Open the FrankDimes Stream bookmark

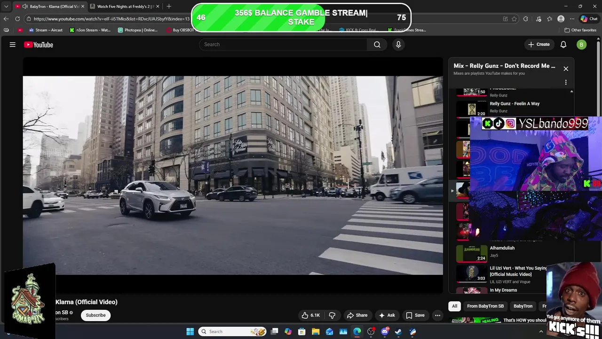pos(407,30)
